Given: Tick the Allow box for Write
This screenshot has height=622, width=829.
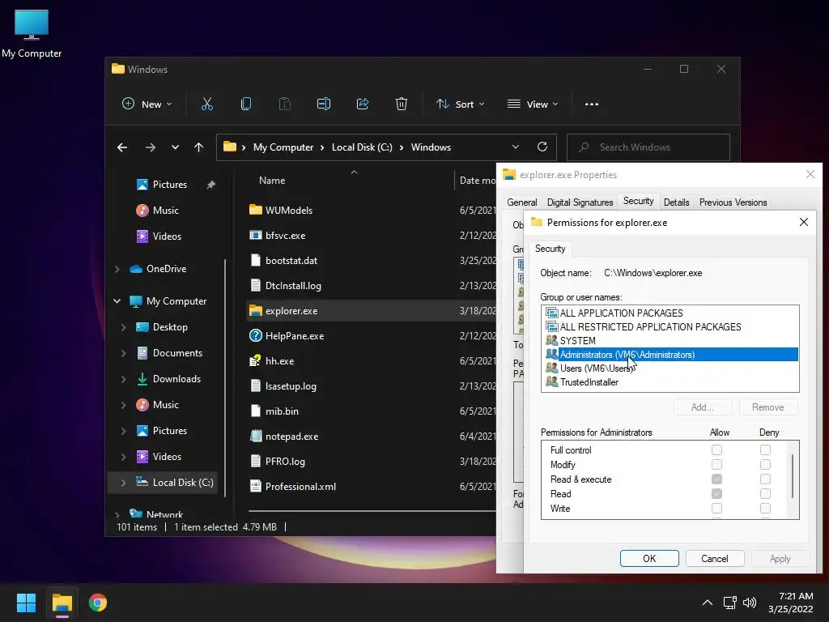Looking at the screenshot, I should coord(716,509).
